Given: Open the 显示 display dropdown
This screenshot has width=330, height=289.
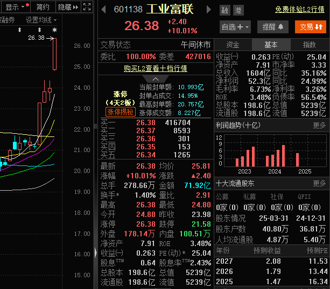Looking at the screenshot, I should [16, 7].
